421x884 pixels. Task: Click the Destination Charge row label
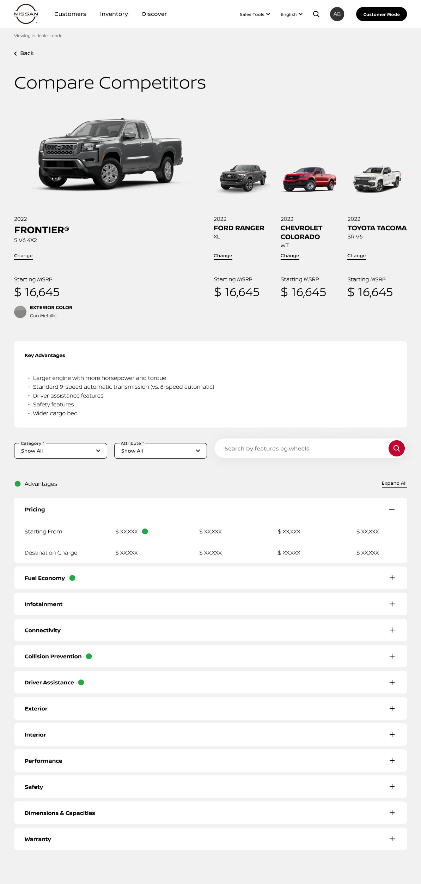[51, 553]
